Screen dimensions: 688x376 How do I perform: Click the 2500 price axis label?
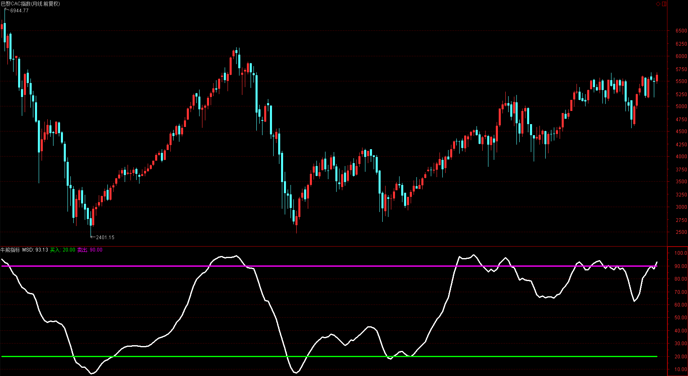coord(681,232)
